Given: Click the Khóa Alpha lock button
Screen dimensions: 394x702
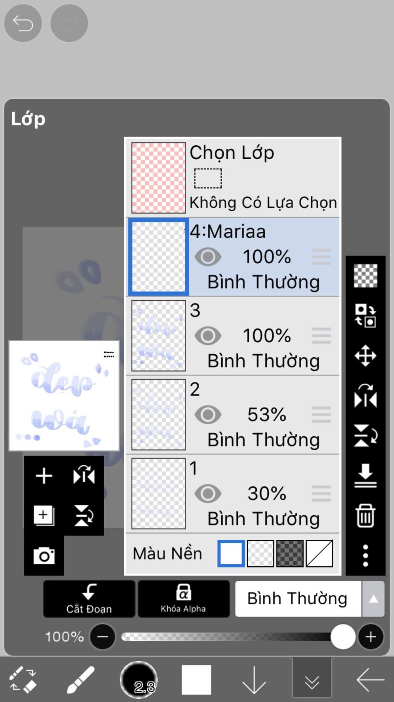Looking at the screenshot, I should click(x=184, y=599).
